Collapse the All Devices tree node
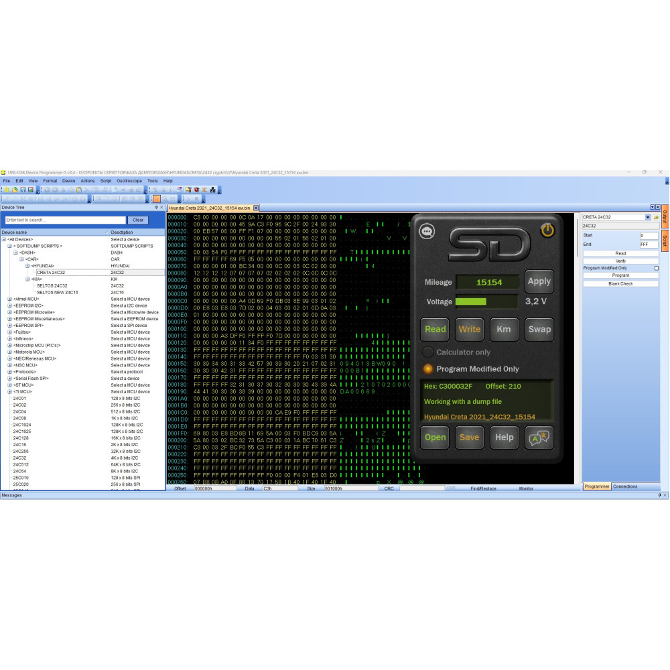This screenshot has width=670, height=670. pos(3,240)
